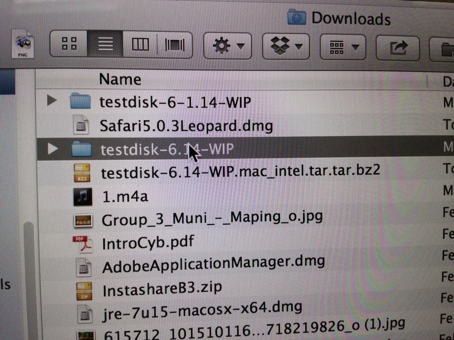Click the PNG file icon in toolbar
The width and height of the screenshot is (454, 340).
[x=23, y=43]
